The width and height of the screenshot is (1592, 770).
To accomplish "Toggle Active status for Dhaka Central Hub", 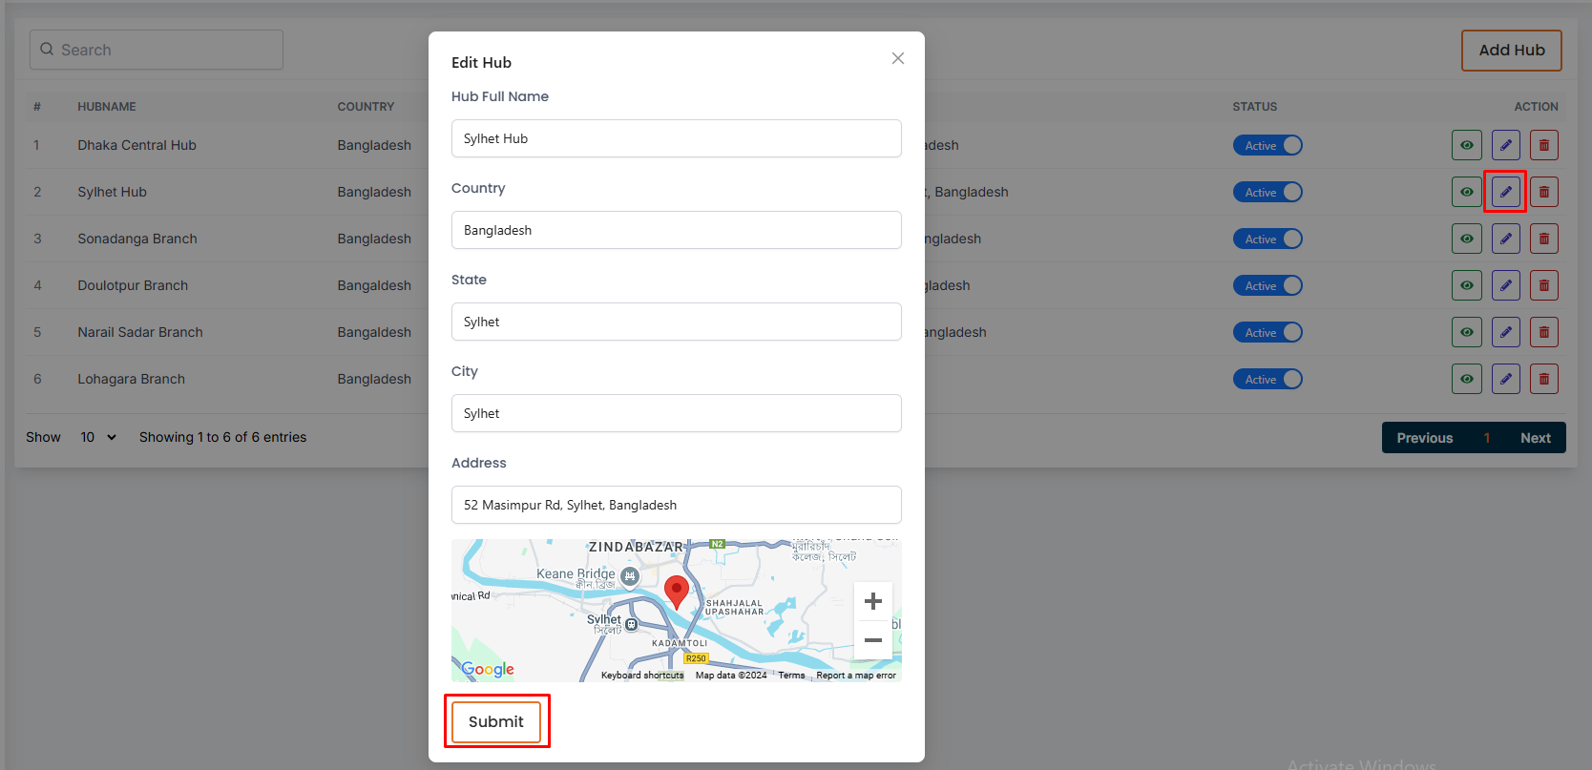I will (x=1267, y=145).
